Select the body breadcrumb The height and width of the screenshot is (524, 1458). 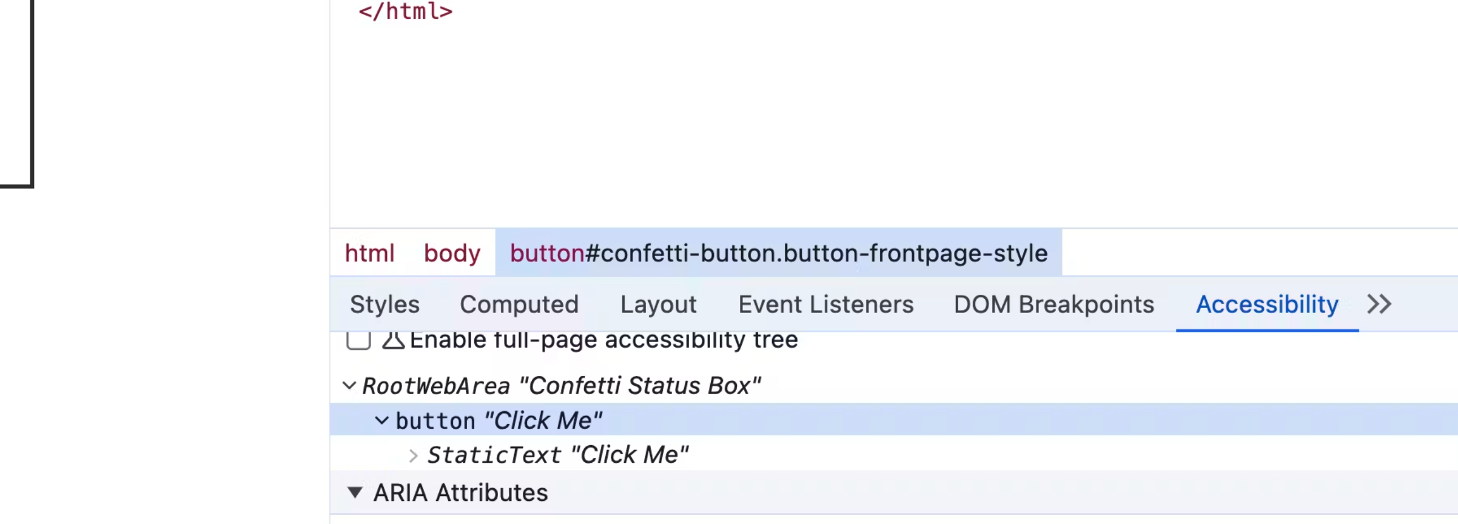pyautogui.click(x=452, y=253)
